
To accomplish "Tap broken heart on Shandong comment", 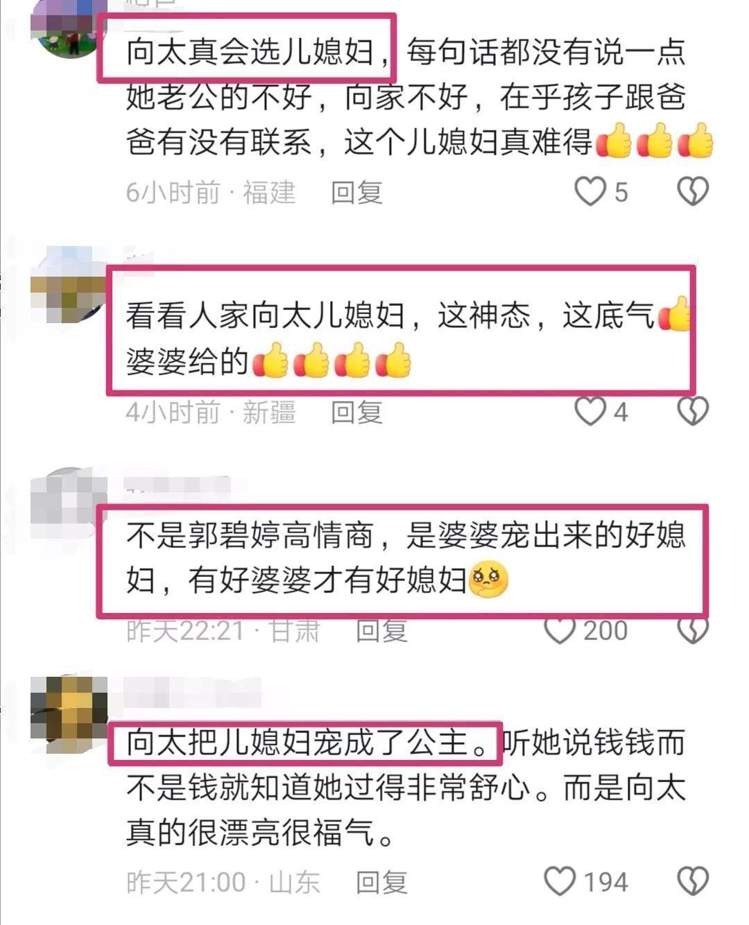I will point(693,881).
